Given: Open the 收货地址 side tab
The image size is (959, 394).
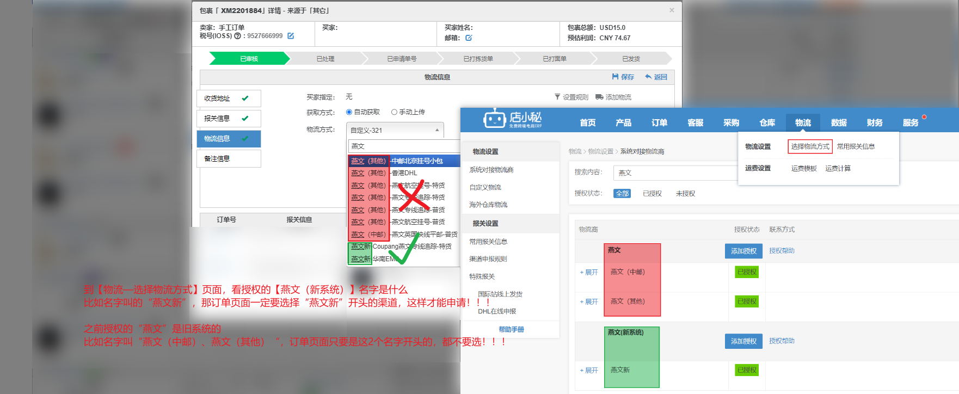Looking at the screenshot, I should coord(229,98).
